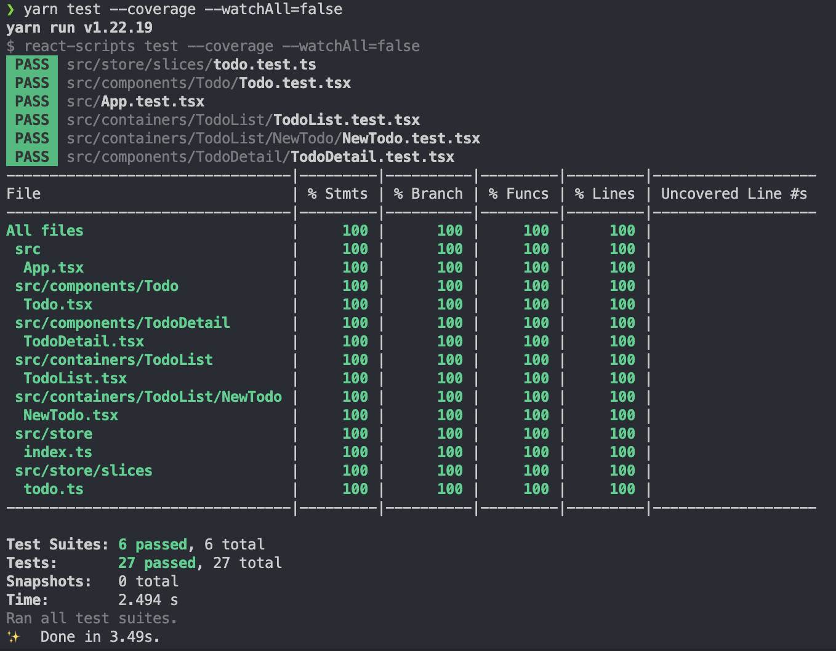836x651 pixels.
Task: Click the 'TodoDetail.tsx' file row
Action: (x=84, y=341)
